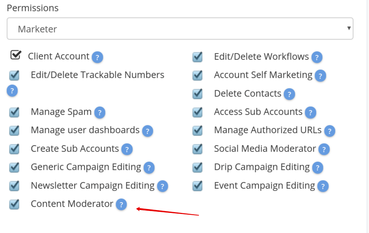
Task: Show help for Event Campaign Editing
Action: [x=323, y=186]
